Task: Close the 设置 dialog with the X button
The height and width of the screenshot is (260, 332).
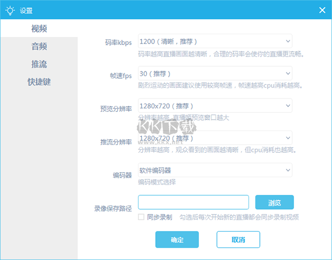Action: tap(322, 10)
